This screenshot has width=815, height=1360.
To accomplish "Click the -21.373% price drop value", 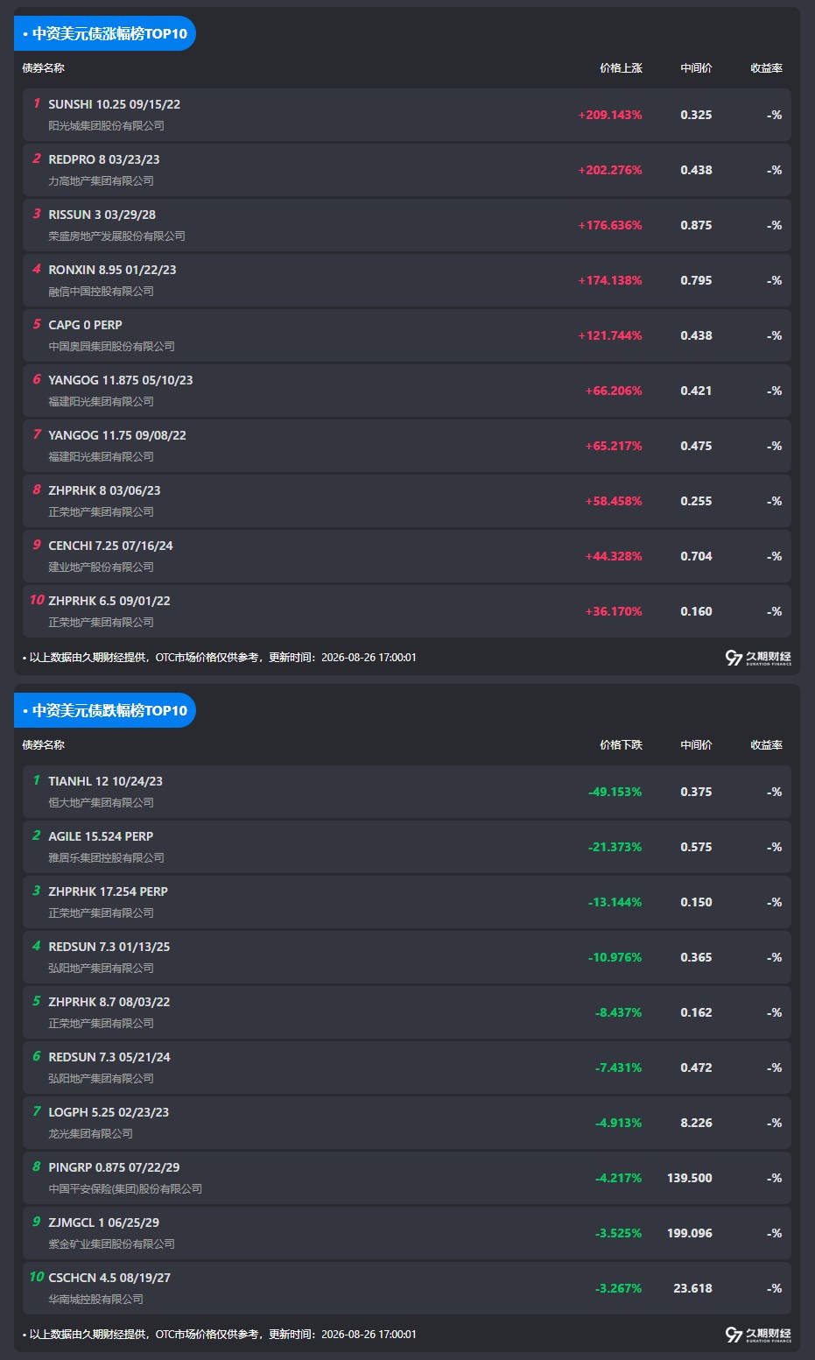I will coord(615,847).
